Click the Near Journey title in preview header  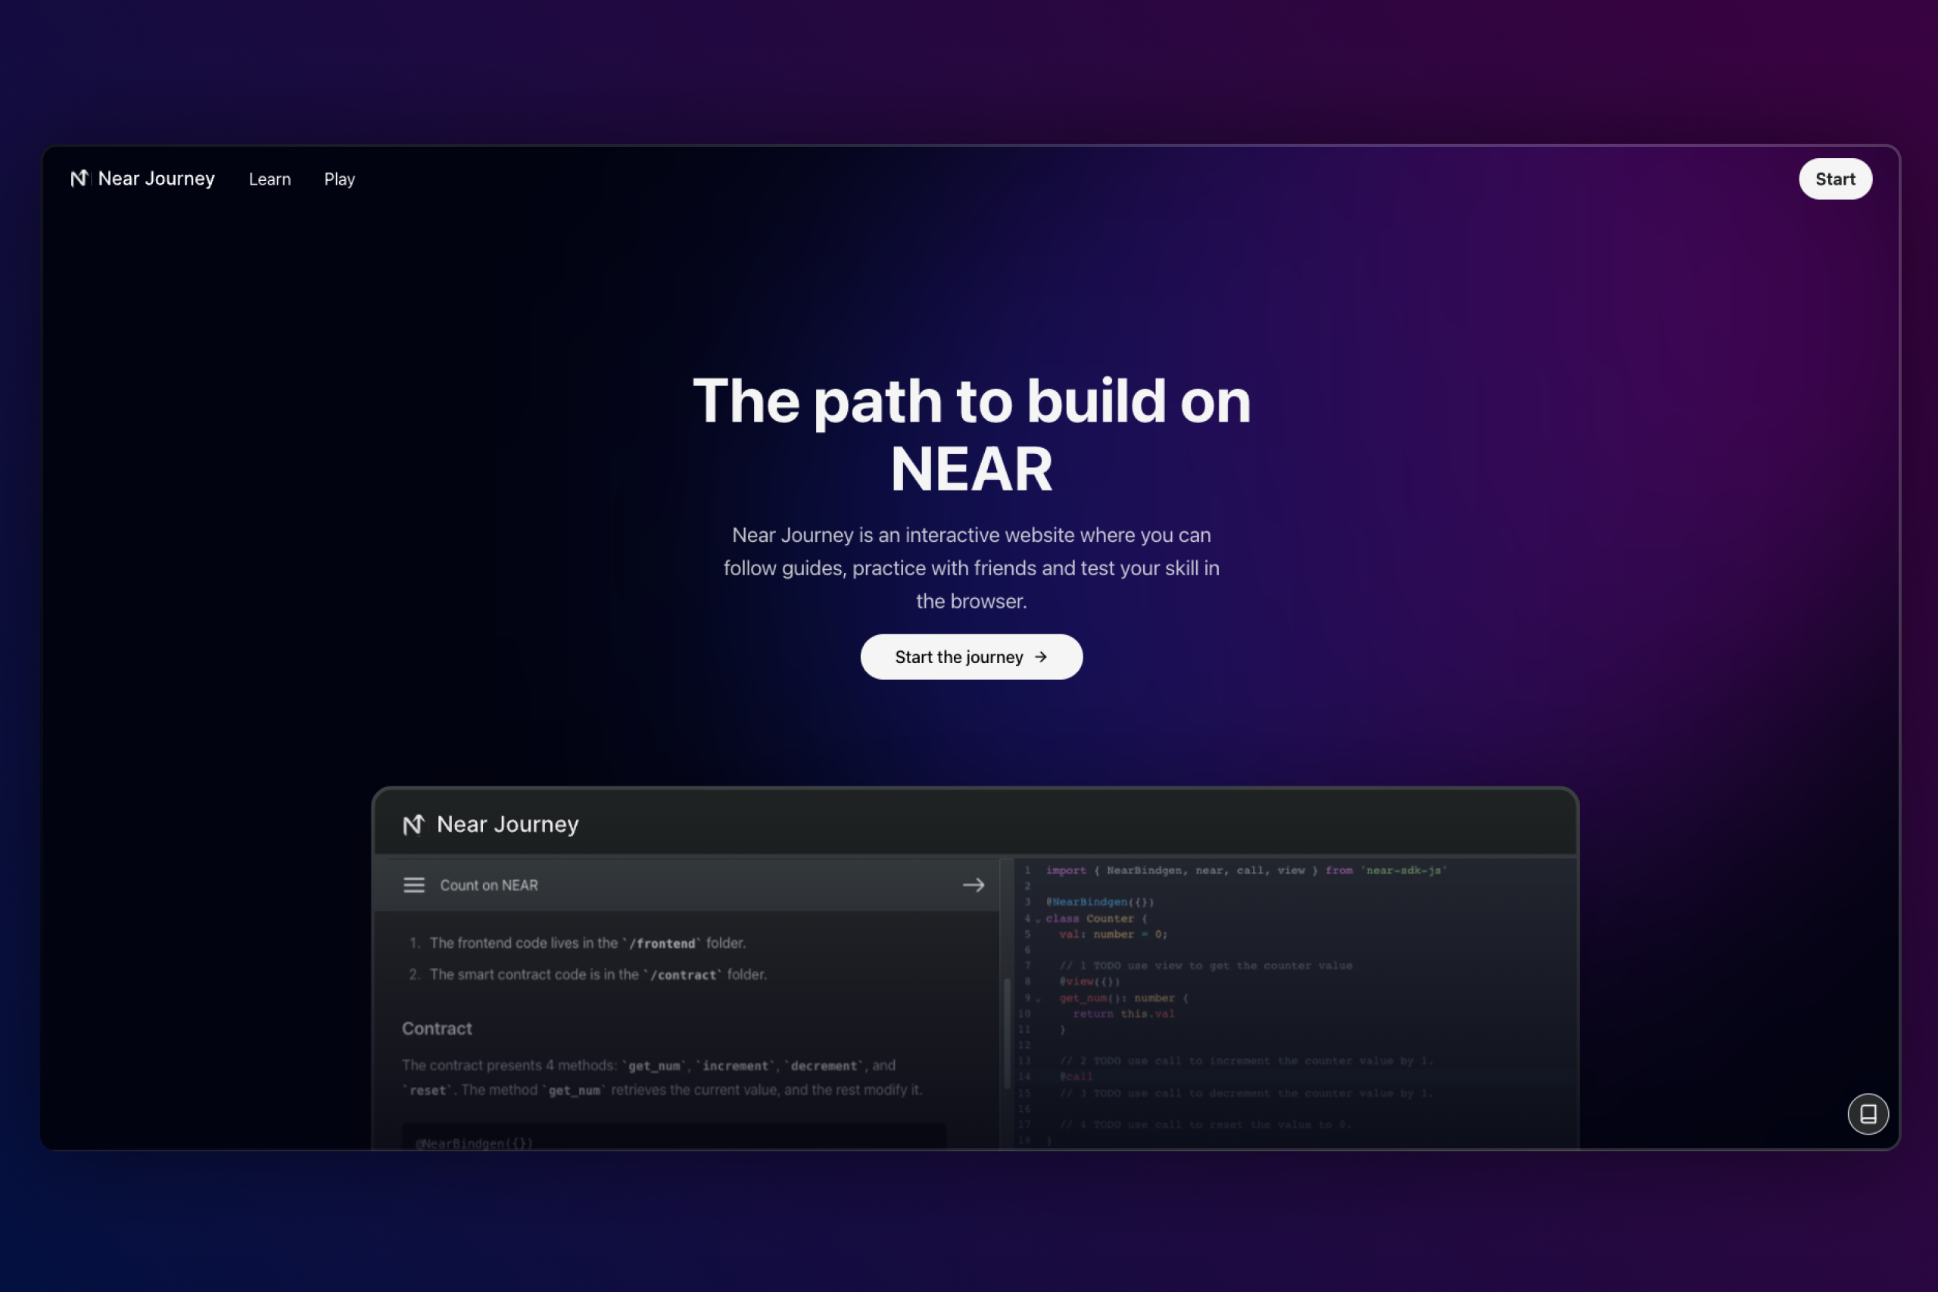[507, 824]
